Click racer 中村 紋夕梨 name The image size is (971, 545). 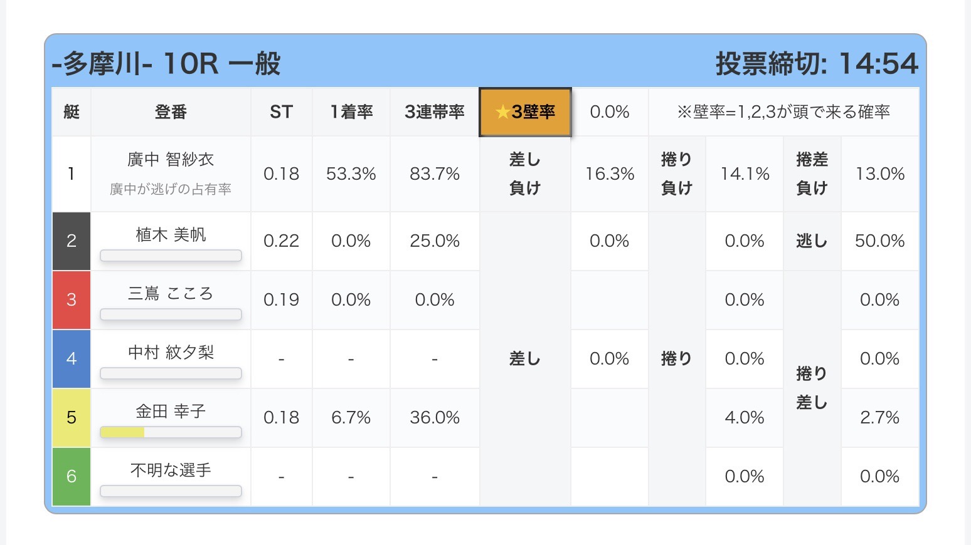[171, 353]
